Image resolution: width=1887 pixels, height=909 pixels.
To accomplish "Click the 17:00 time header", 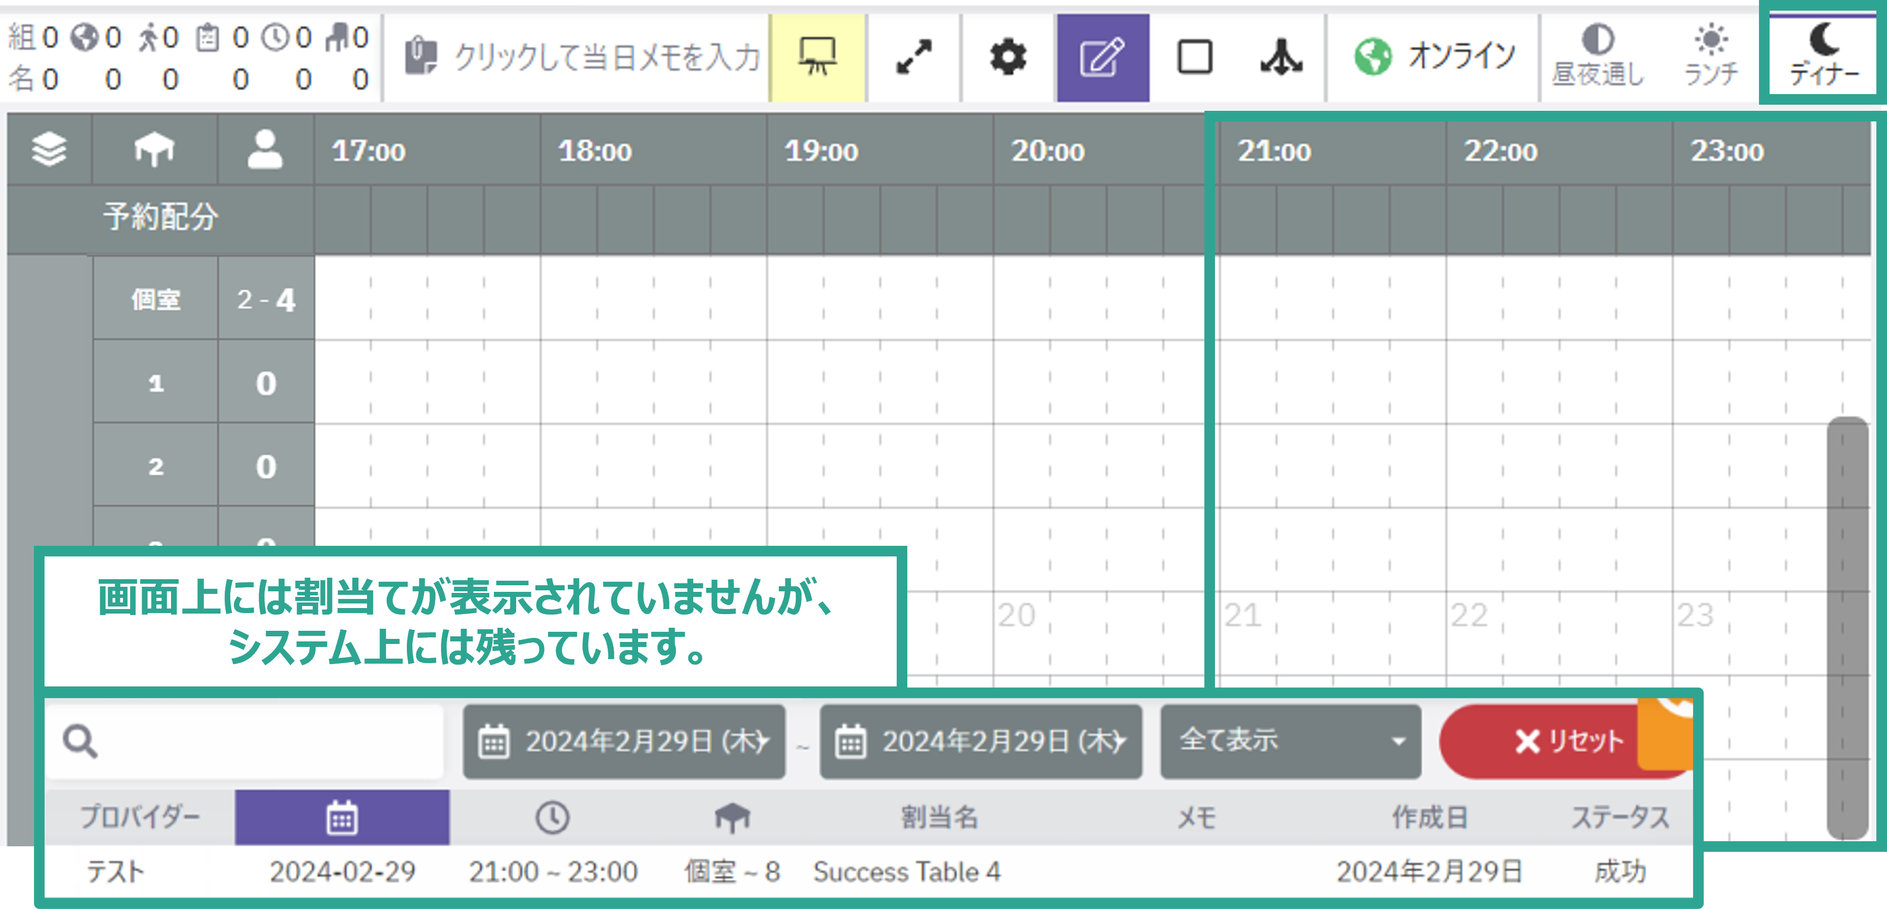I will coord(368,152).
